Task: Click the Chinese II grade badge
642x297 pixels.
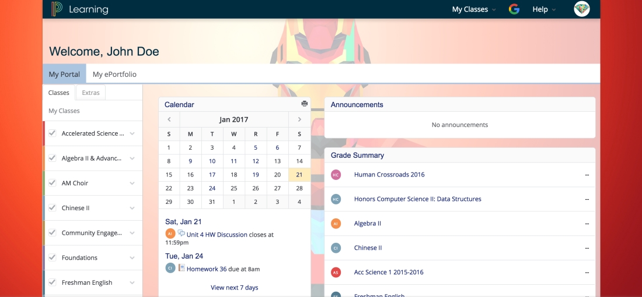Action: [x=336, y=248]
